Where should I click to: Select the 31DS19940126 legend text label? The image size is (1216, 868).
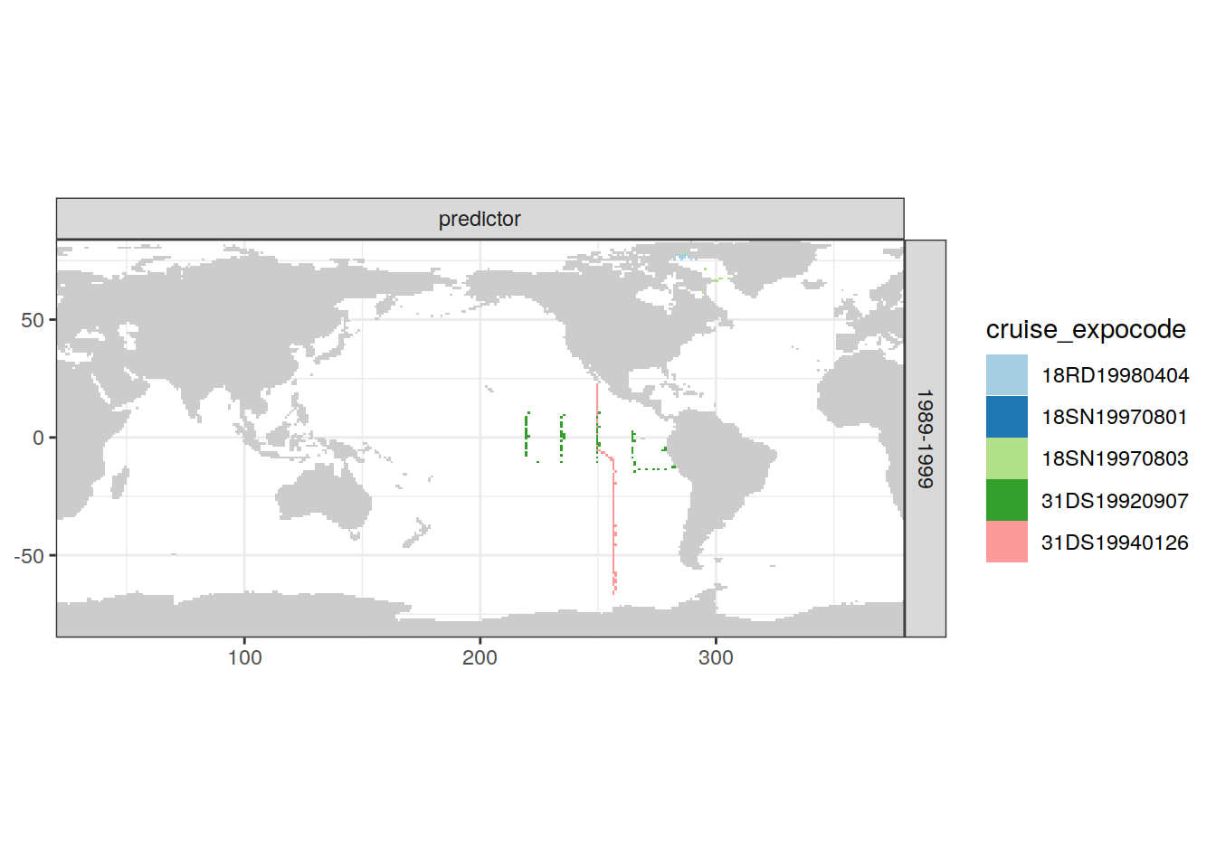pyautogui.click(x=1115, y=542)
